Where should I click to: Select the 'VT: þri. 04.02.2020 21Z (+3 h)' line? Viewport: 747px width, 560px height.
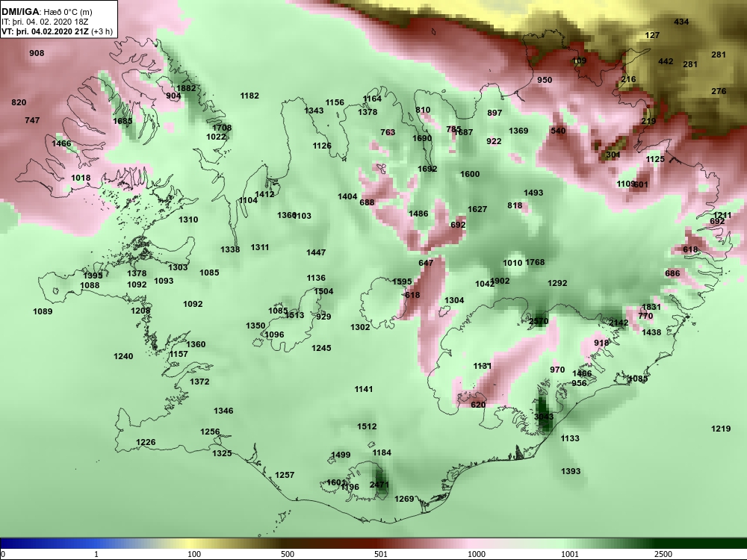(x=58, y=31)
